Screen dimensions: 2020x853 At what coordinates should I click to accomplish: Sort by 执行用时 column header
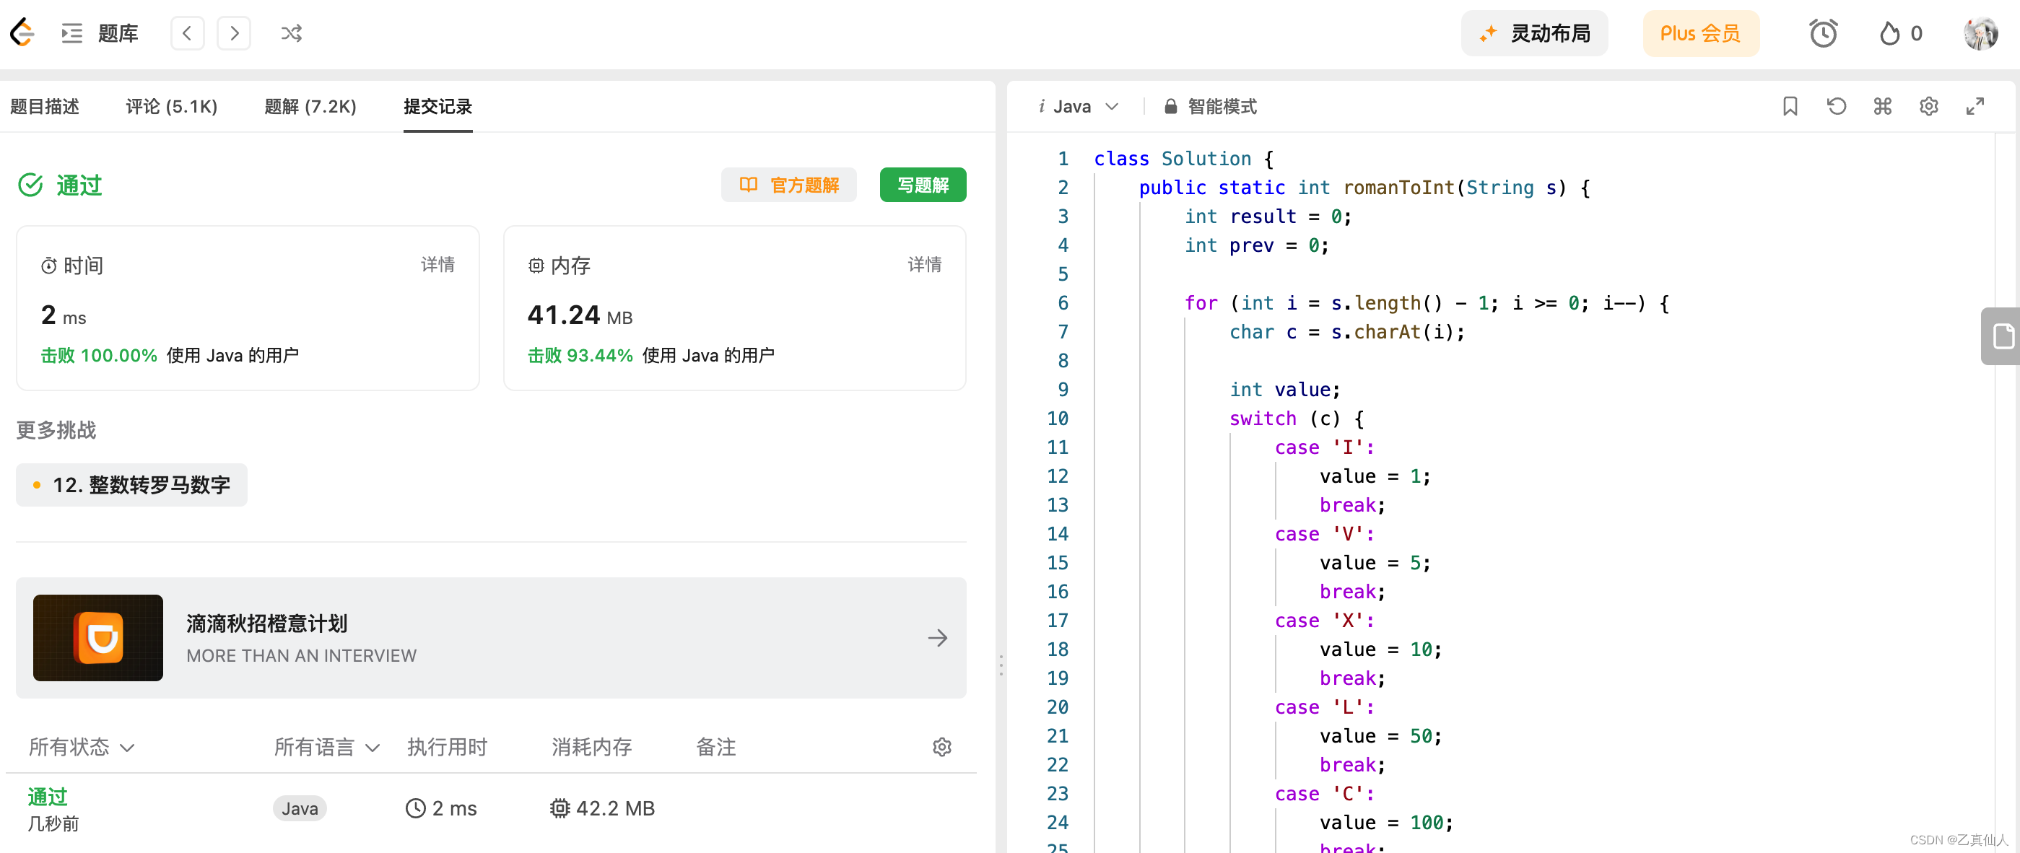click(x=447, y=746)
